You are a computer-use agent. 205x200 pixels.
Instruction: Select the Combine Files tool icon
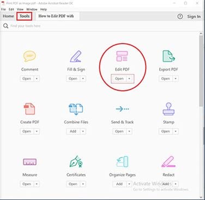tap(76, 109)
